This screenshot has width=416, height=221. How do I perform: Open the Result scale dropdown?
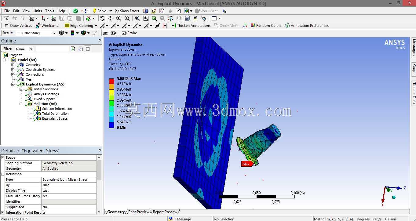pos(54,33)
